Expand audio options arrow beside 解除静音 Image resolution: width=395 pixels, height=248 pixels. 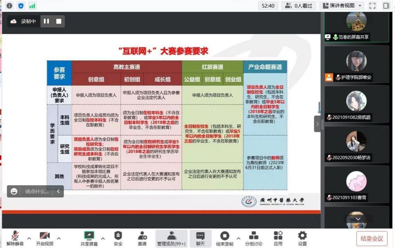(29, 238)
